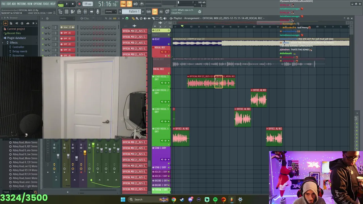Image resolution: width=363 pixels, height=204 pixels.
Task: Add new pattern with plus beside Pattern 1
Action: point(143,12)
